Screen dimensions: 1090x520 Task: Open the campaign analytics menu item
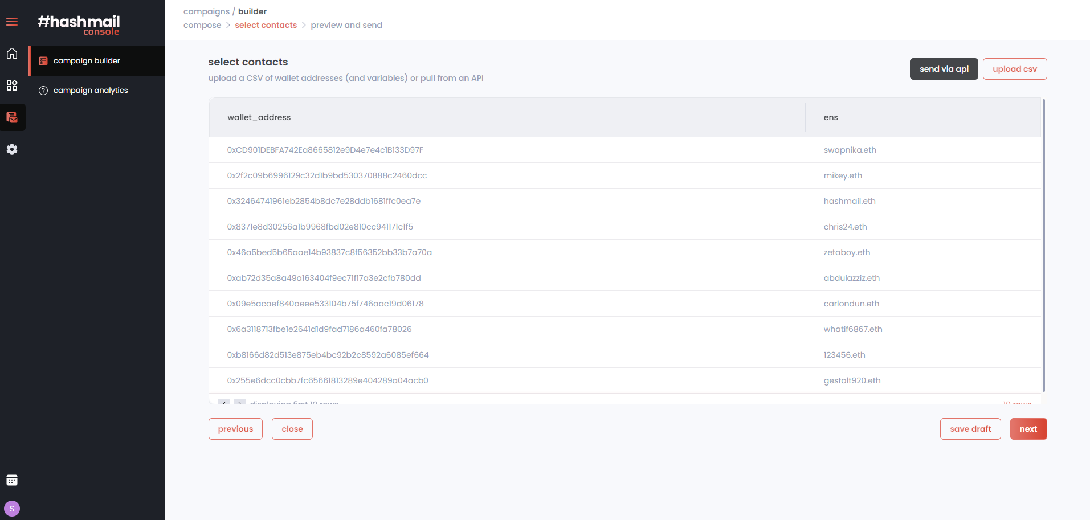[x=97, y=91]
